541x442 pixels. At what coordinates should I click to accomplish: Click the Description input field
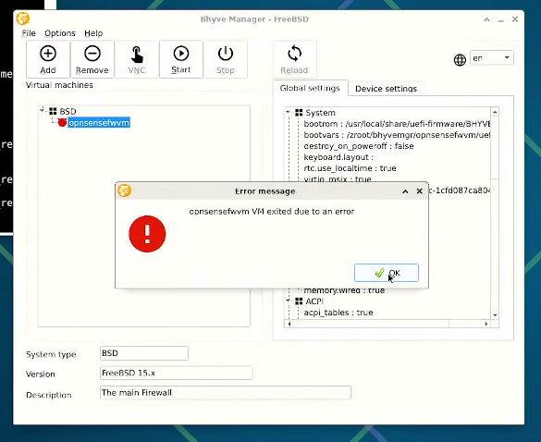(x=226, y=393)
